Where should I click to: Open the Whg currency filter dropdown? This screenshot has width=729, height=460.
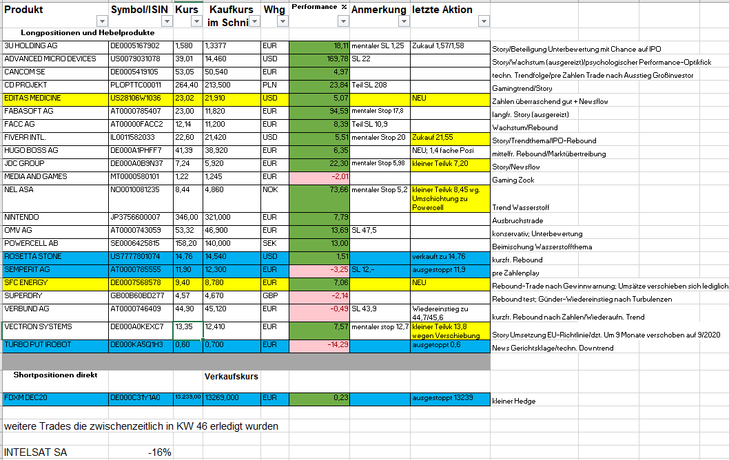coord(282,21)
